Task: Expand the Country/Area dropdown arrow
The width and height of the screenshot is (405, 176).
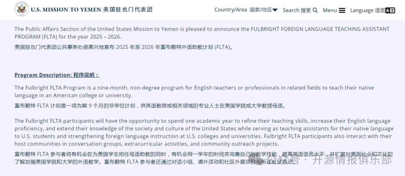Action: [275, 10]
